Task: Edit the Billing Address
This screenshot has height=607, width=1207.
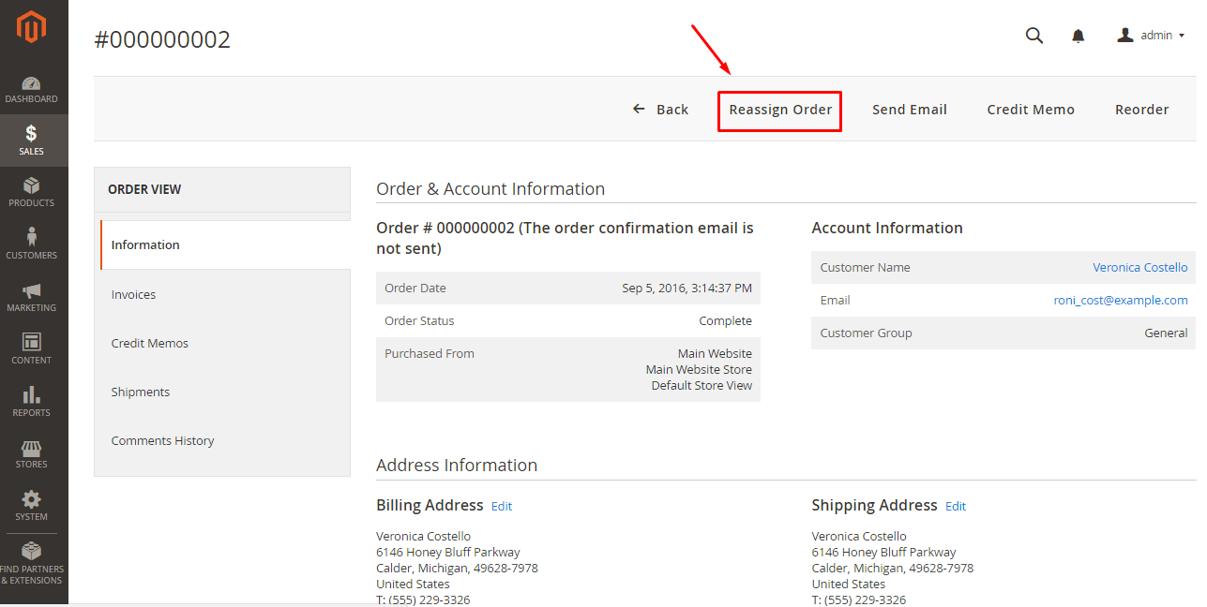Action: tap(501, 506)
